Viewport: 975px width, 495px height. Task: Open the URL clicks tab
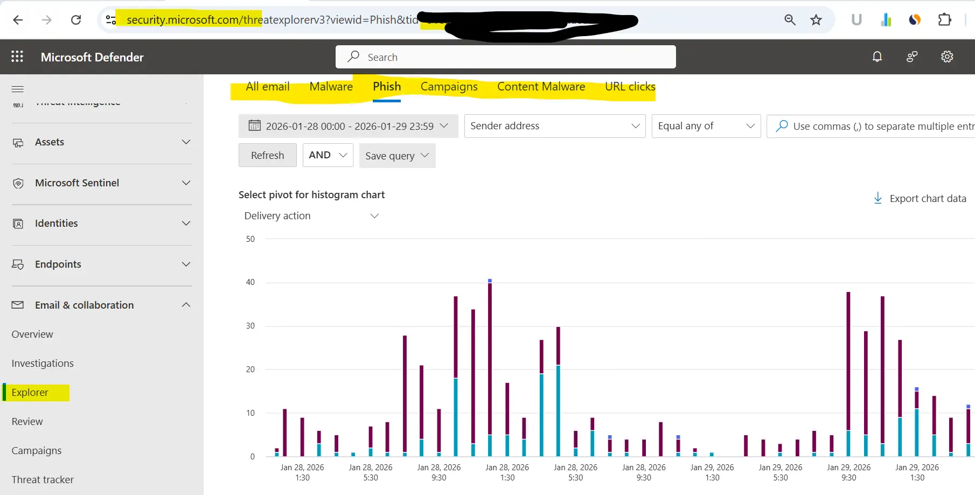pyautogui.click(x=629, y=86)
